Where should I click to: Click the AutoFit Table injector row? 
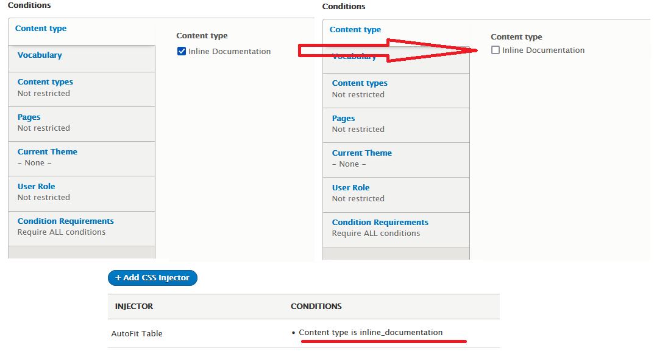(x=304, y=333)
